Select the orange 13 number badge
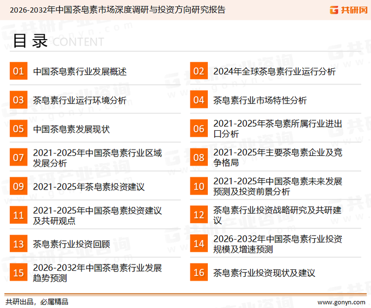 (18, 244)
